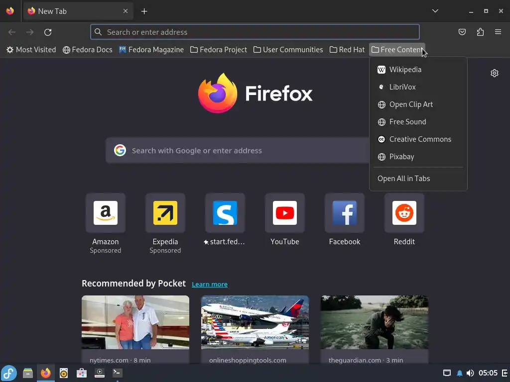The height and width of the screenshot is (382, 510).
Task: Close the New Tab tab
Action: pyautogui.click(x=126, y=11)
